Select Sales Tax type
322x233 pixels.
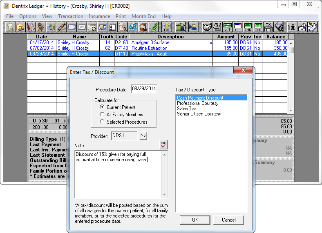tap(211, 109)
